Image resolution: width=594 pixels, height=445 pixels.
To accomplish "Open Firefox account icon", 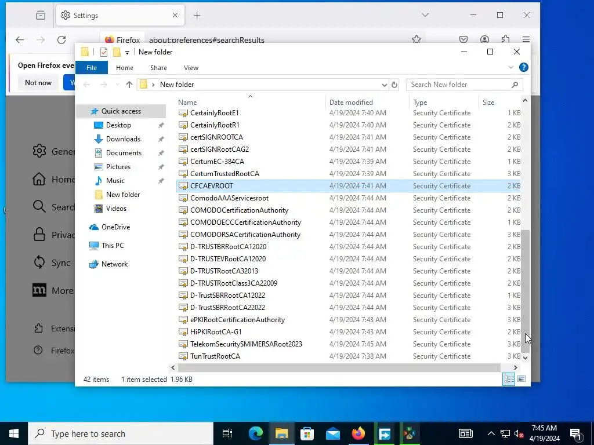I will point(484,39).
